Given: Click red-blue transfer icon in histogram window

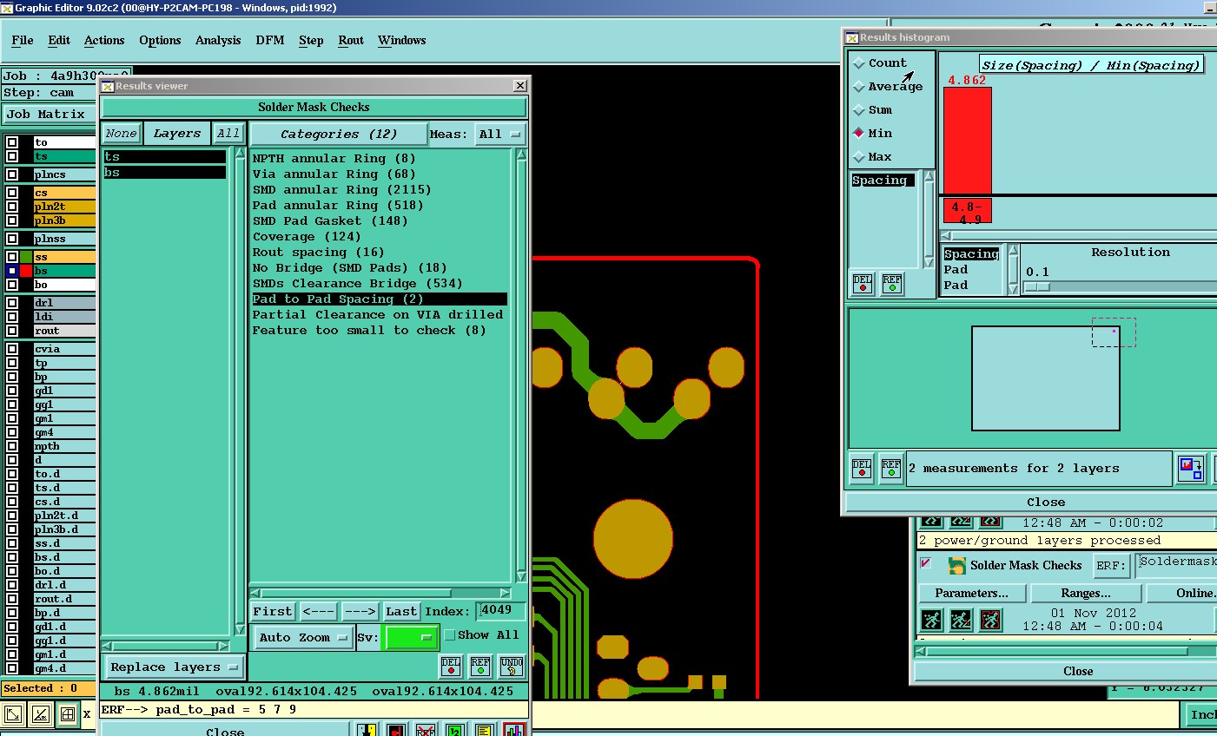Looking at the screenshot, I should point(1191,469).
